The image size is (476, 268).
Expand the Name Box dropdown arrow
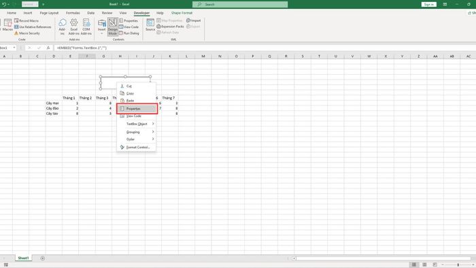(x=14, y=48)
